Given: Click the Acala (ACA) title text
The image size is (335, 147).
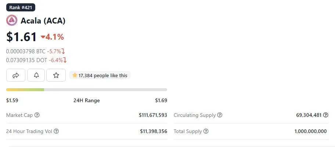Looking at the screenshot, I should 43,21.
